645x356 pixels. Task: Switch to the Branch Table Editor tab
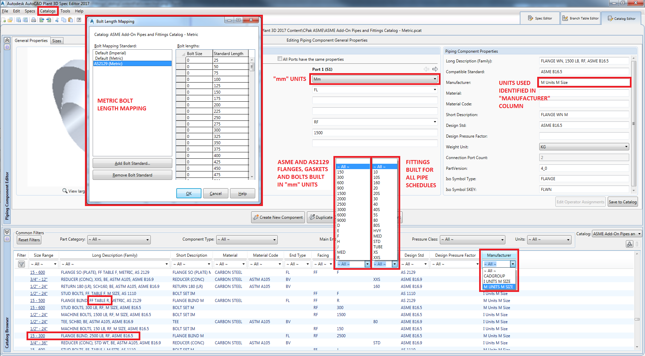[581, 18]
